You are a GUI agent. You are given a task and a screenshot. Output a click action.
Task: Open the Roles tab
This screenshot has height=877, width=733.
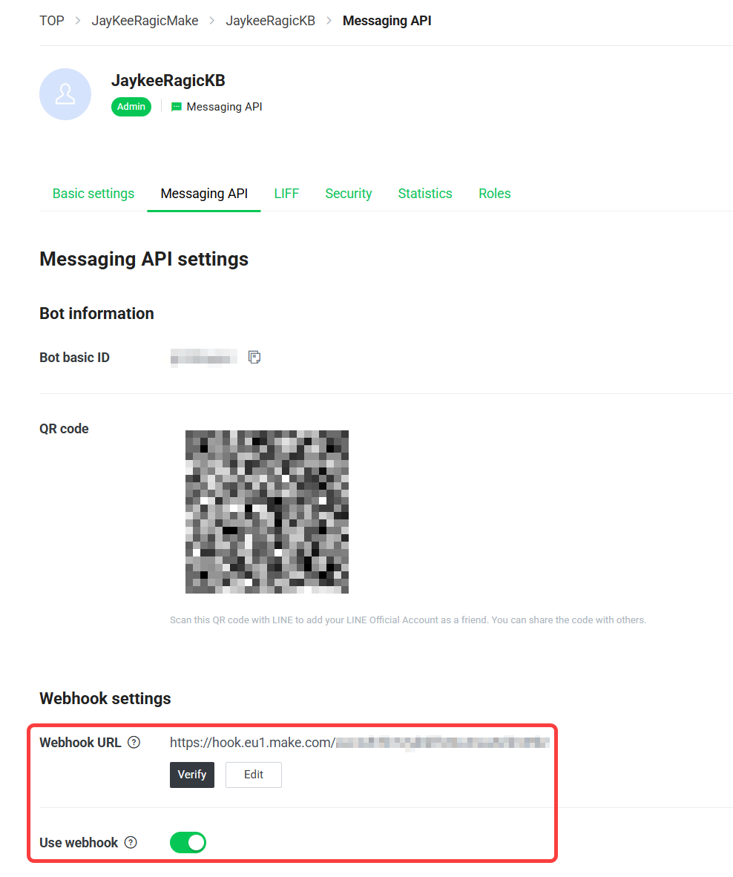[494, 194]
